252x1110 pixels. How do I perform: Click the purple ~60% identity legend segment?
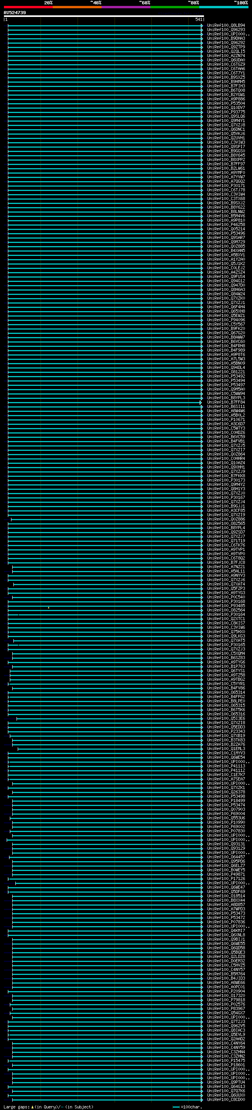pos(126,7)
